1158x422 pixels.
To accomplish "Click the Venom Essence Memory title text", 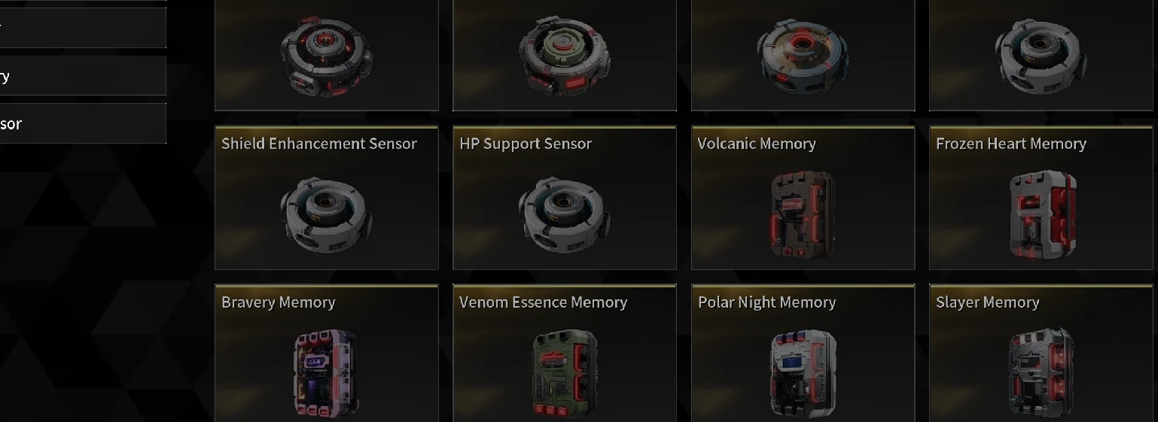I will (544, 302).
